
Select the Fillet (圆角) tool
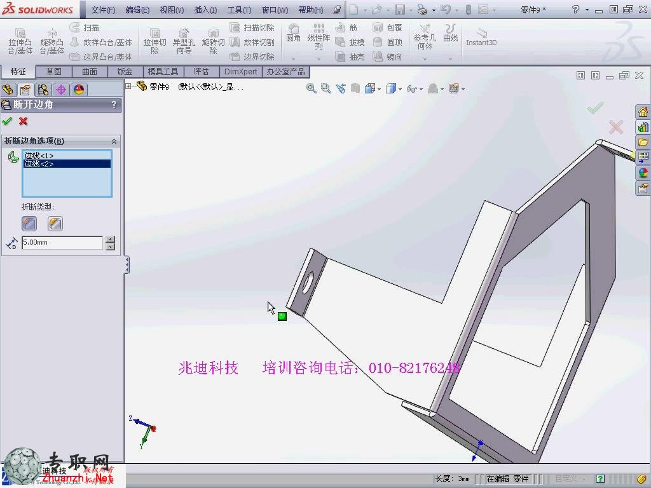click(293, 33)
